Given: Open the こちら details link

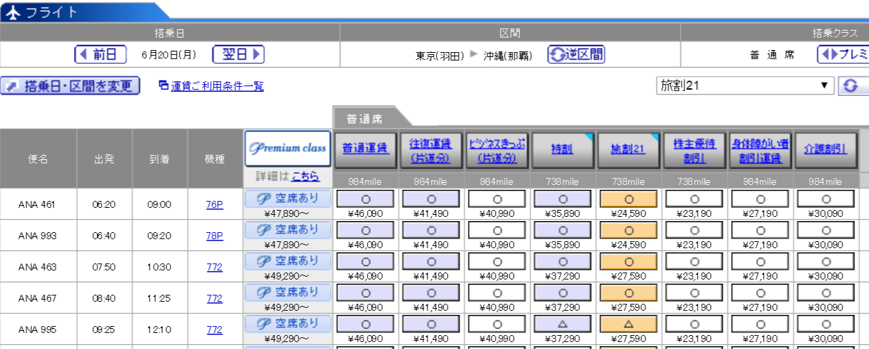Looking at the screenshot, I should [305, 177].
